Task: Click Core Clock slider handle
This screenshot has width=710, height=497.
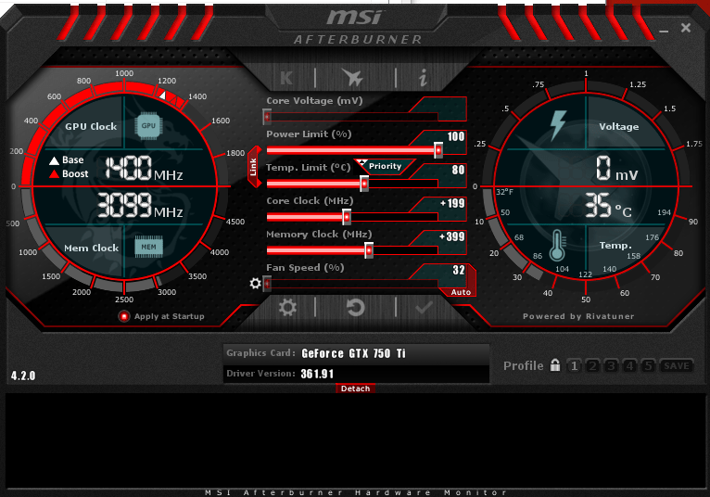Action: (x=347, y=217)
